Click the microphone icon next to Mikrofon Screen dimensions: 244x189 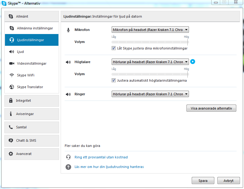[68, 30]
